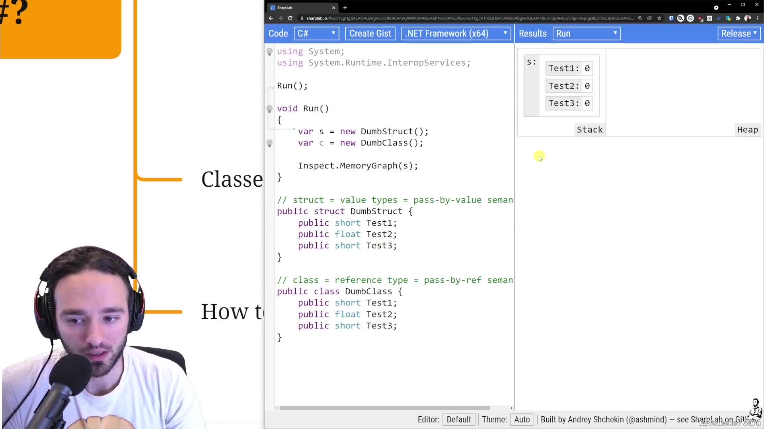Open the share icon in the address bar
Image resolution: width=764 pixels, height=429 pixels.
[x=649, y=18]
